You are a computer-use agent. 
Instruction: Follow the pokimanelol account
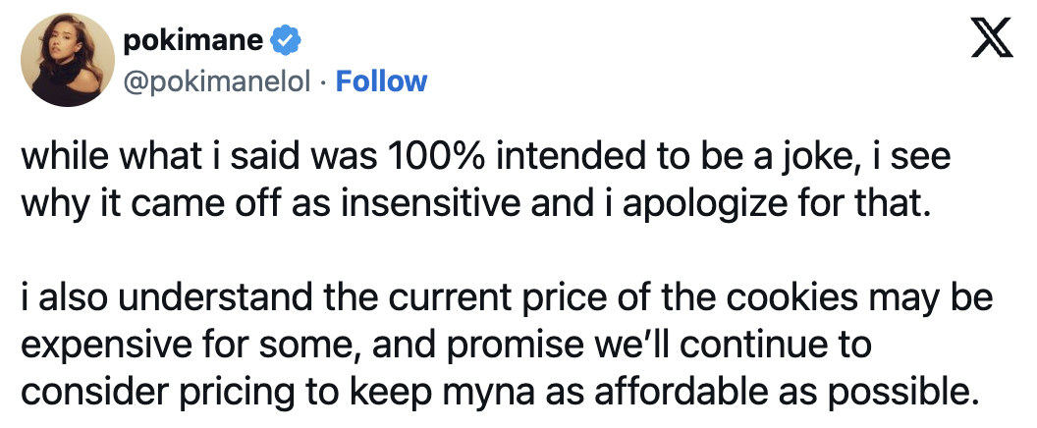click(381, 81)
